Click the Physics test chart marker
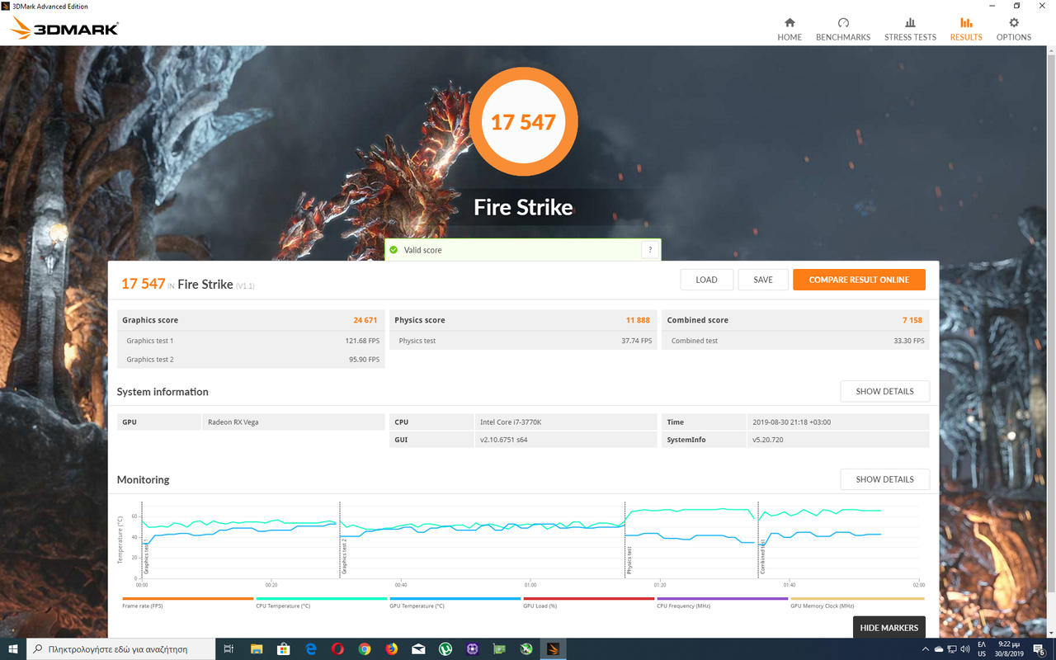Screen dimensions: 1056x660 [629, 561]
